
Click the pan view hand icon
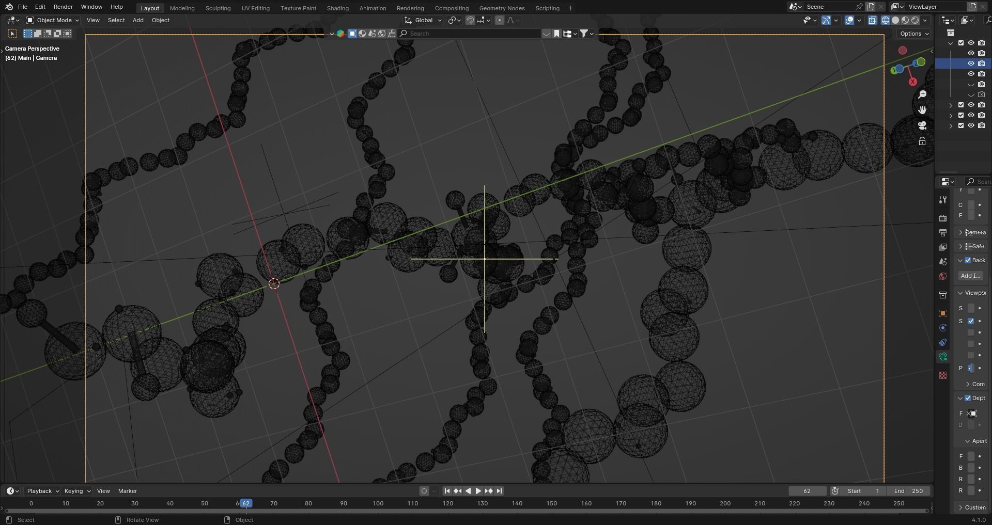(922, 110)
